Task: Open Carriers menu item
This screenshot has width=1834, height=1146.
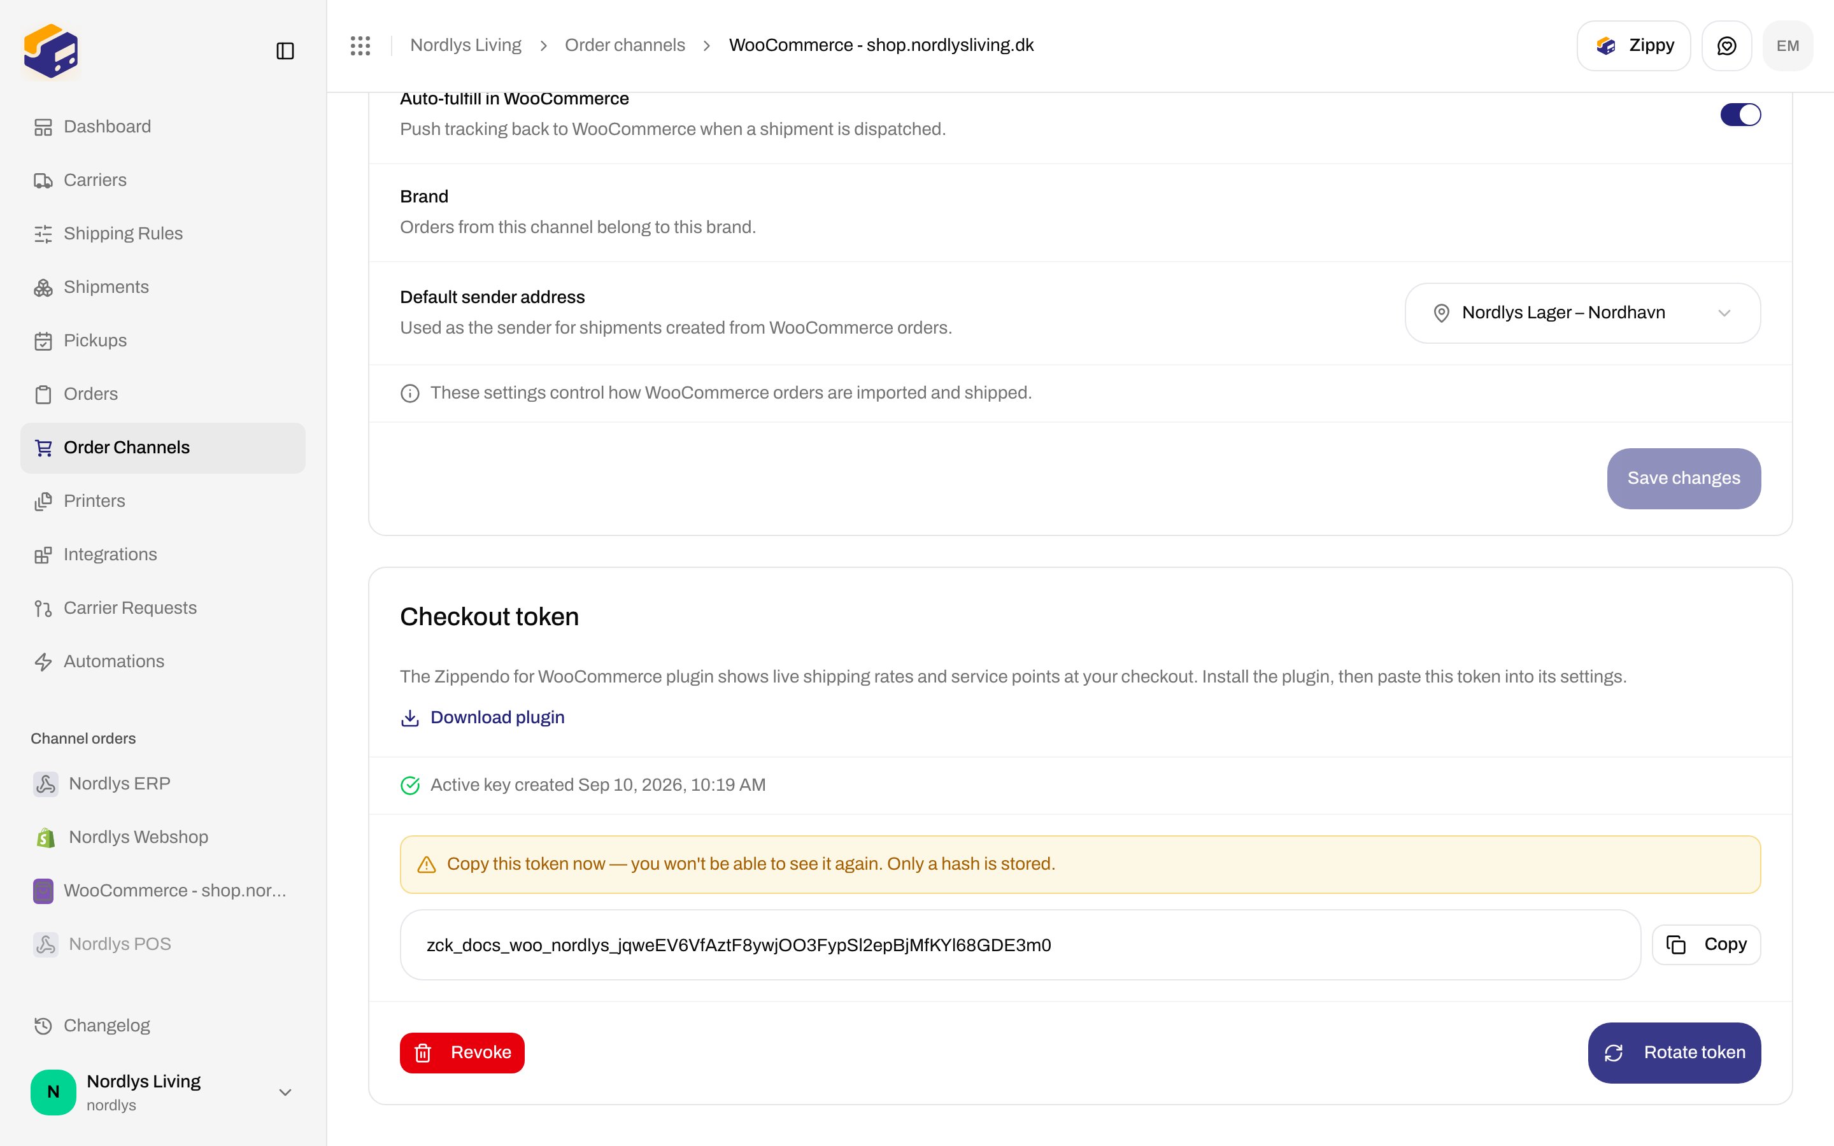Action: click(163, 180)
